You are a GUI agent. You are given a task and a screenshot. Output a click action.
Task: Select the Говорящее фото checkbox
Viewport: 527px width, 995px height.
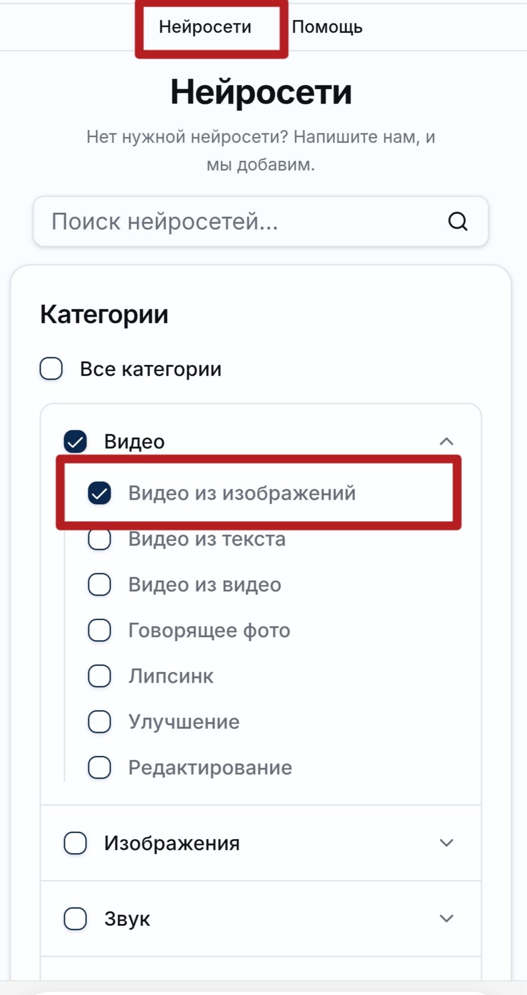tap(99, 630)
